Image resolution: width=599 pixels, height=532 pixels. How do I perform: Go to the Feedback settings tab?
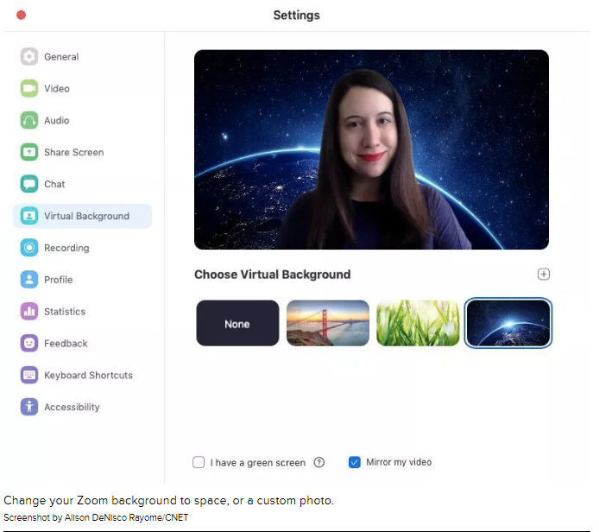(x=66, y=344)
